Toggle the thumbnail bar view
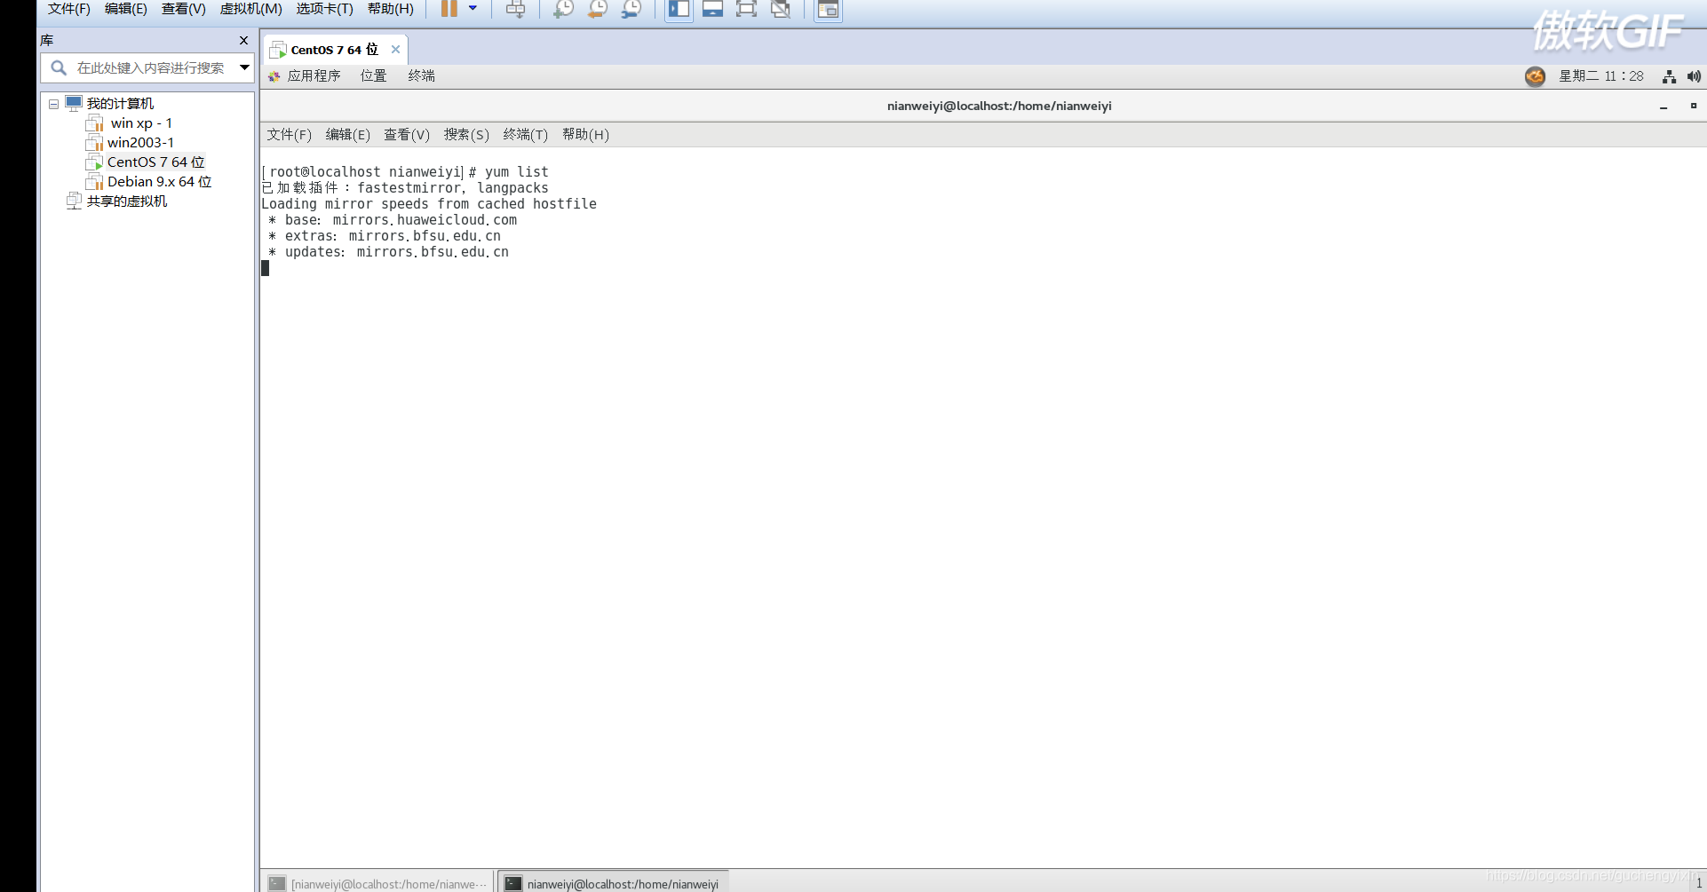 coord(712,9)
